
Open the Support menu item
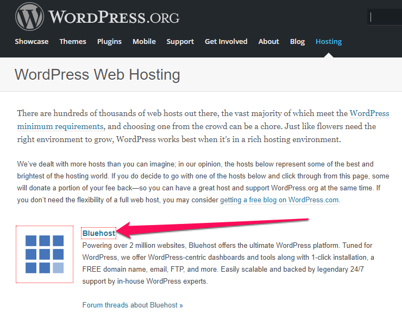[180, 41]
